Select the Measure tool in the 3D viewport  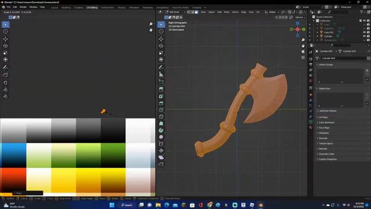point(161,74)
